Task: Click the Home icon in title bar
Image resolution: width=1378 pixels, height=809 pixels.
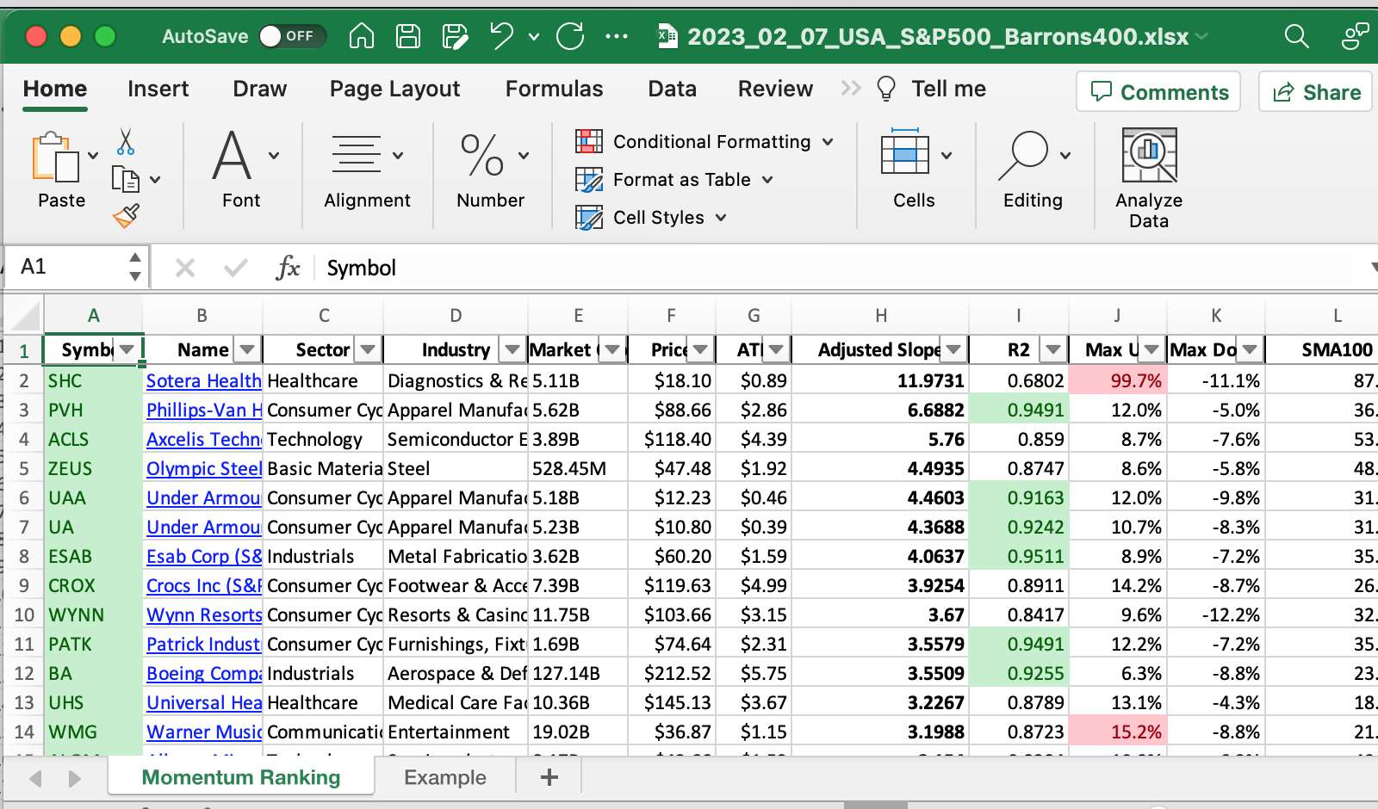Action: pyautogui.click(x=362, y=36)
